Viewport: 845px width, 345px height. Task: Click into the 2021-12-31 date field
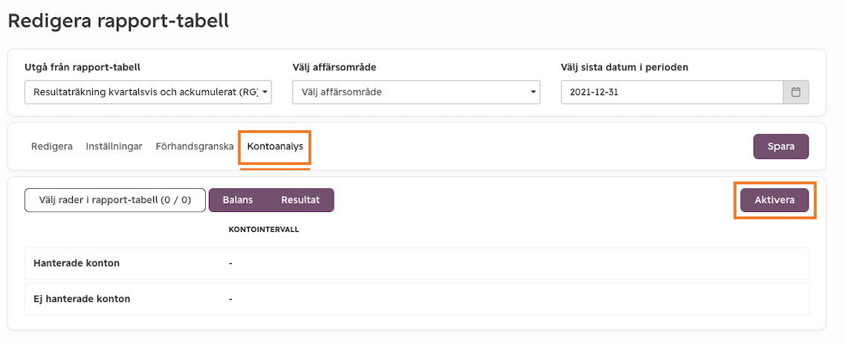pyautogui.click(x=672, y=92)
